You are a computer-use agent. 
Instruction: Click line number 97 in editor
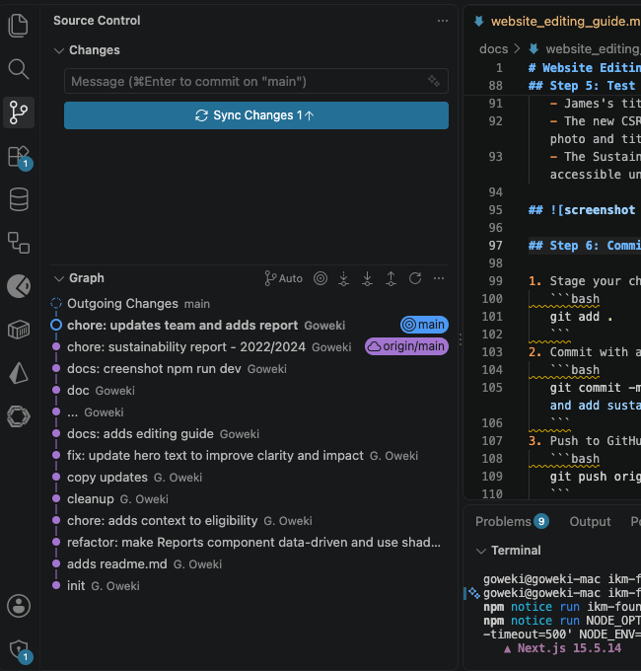(496, 246)
